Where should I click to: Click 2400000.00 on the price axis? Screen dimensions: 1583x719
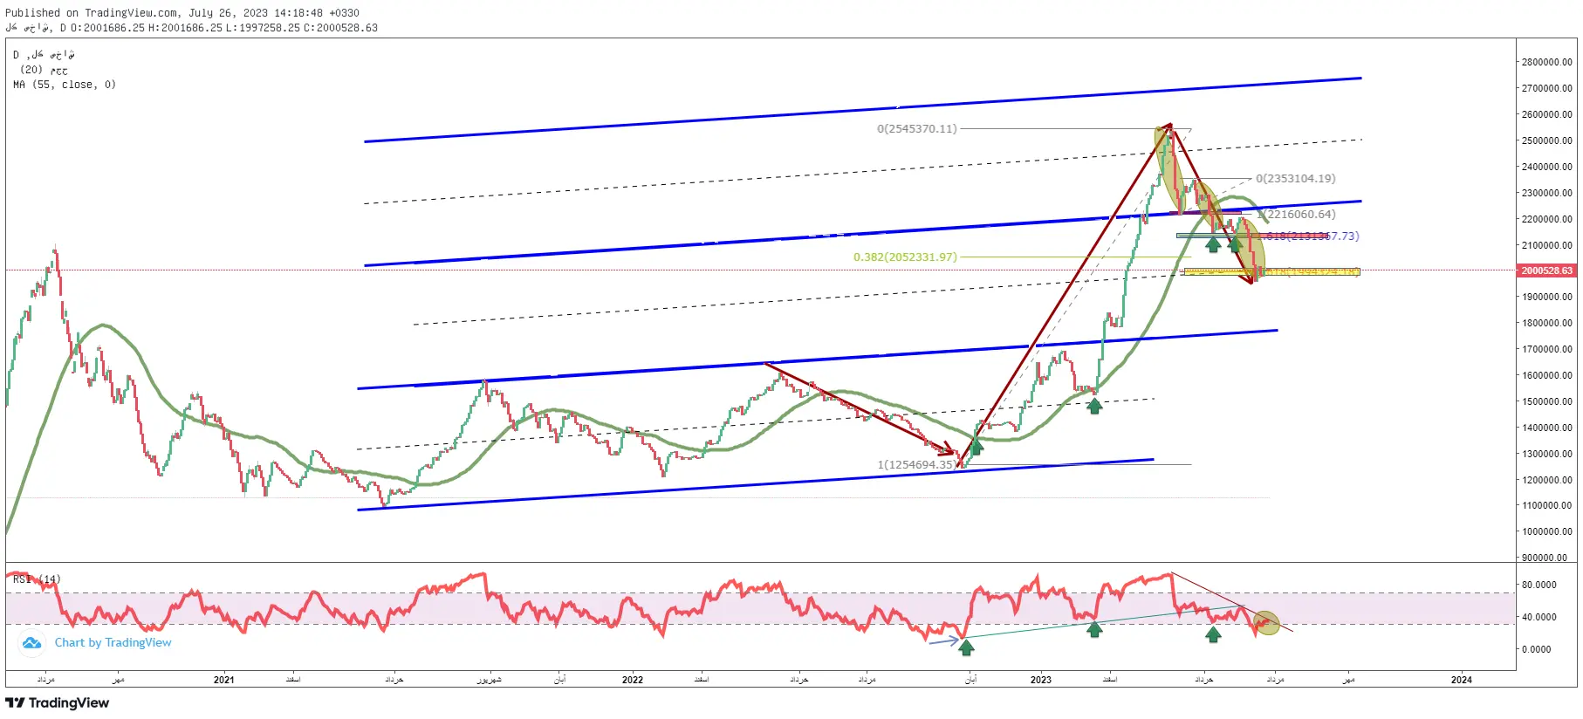(1547, 167)
